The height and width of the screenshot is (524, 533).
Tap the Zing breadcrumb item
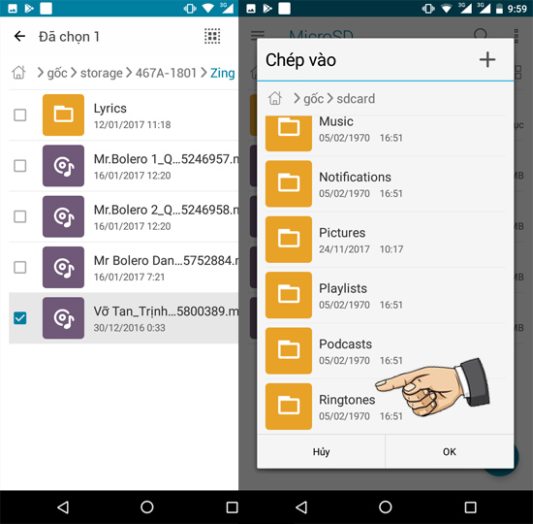222,73
